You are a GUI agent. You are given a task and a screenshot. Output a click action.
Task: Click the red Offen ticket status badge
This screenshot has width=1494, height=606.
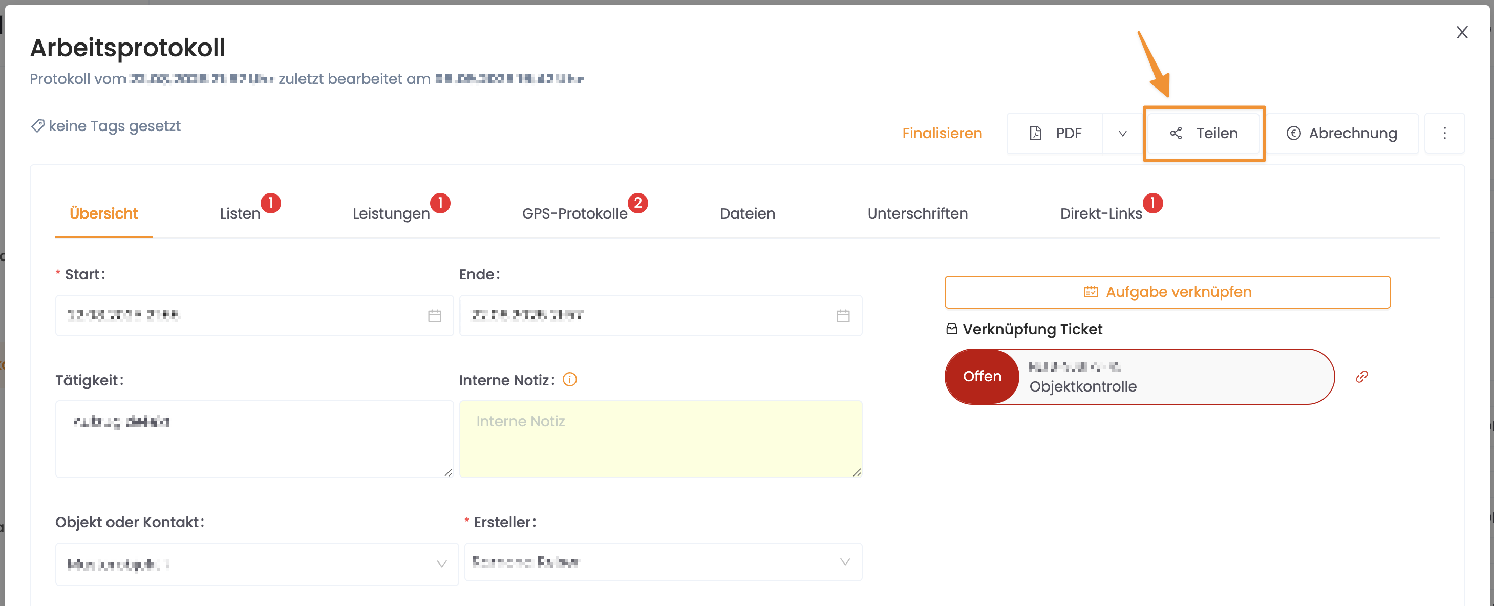981,376
